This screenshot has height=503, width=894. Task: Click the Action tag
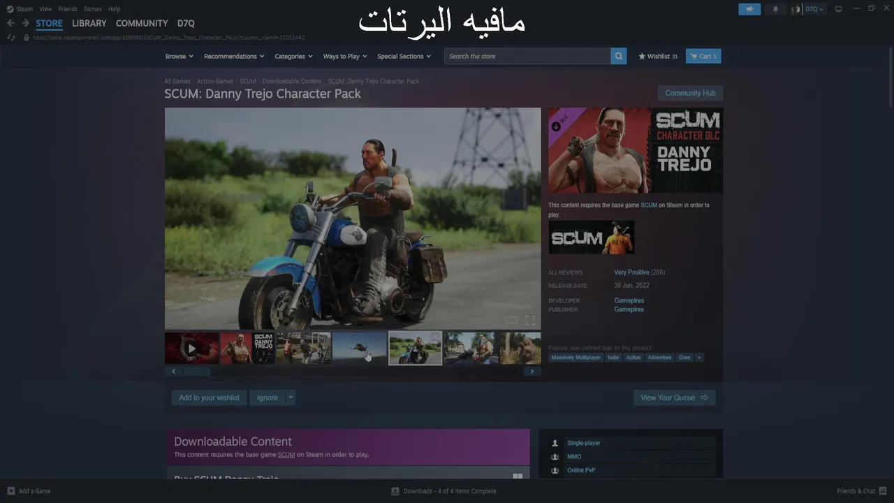tap(633, 358)
